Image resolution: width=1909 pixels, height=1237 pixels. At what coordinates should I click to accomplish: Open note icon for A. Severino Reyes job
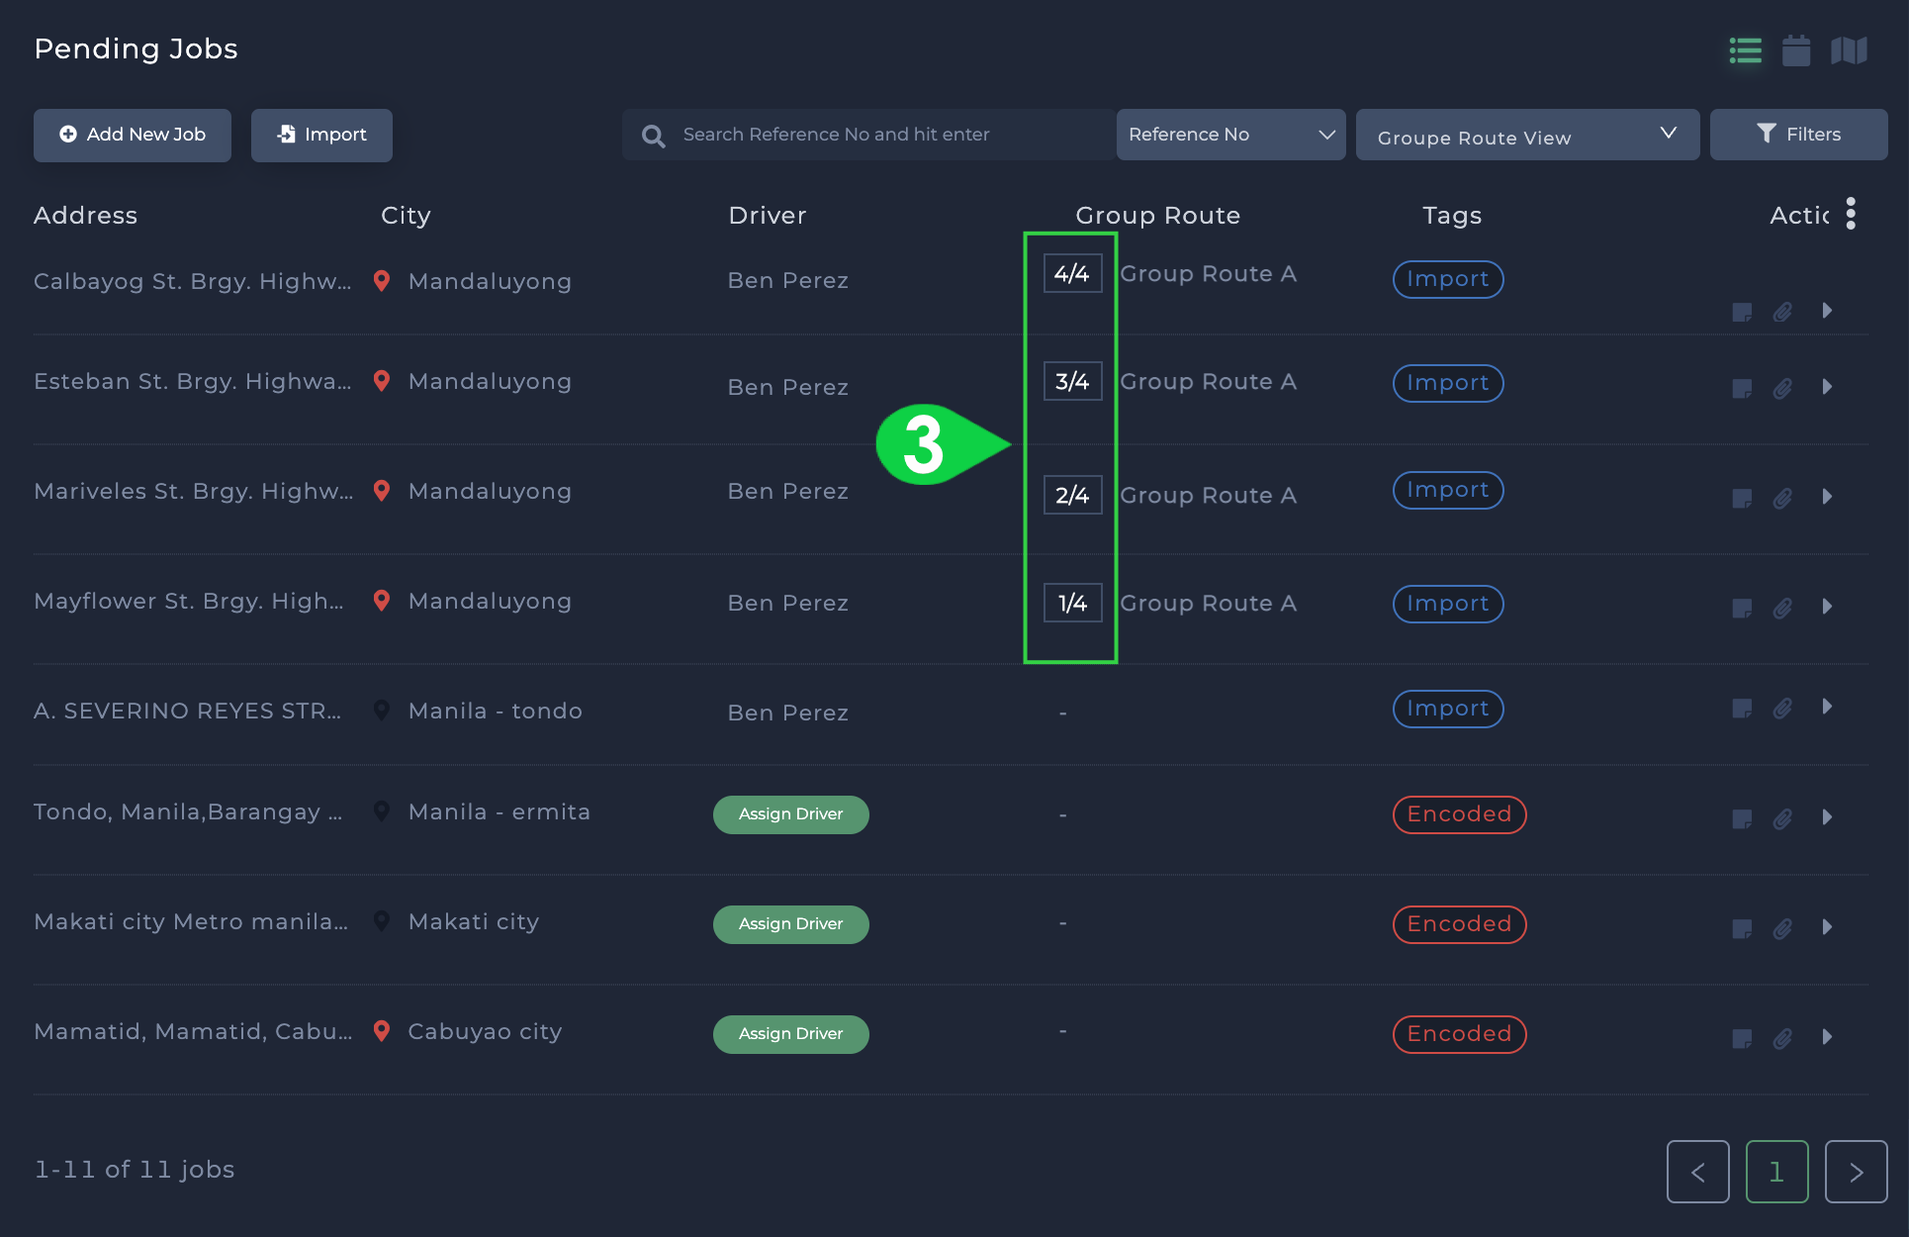tap(1742, 709)
